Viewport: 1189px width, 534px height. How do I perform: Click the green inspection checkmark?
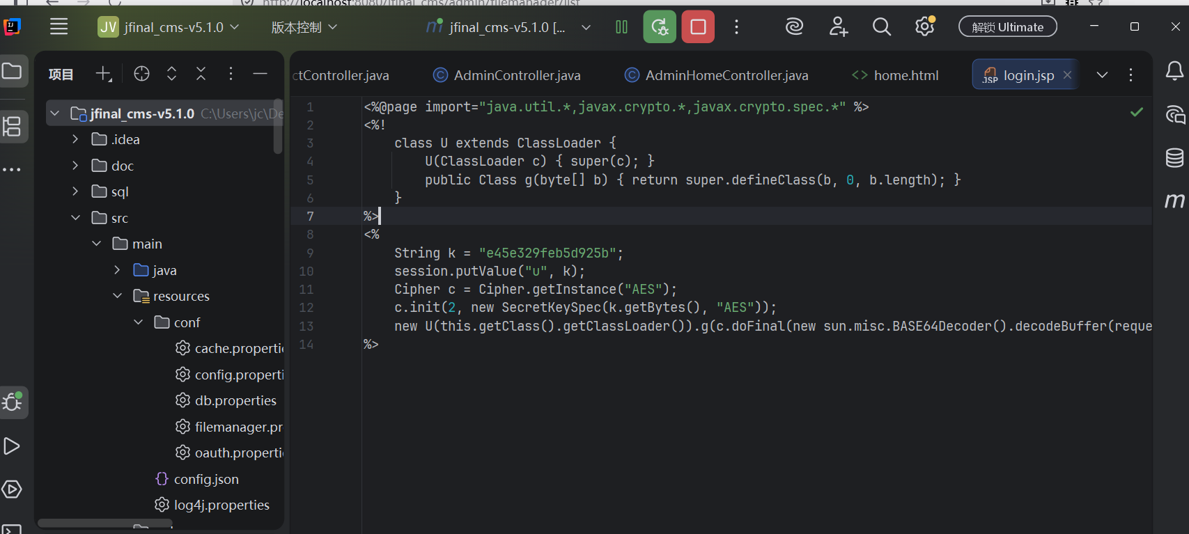pyautogui.click(x=1137, y=111)
